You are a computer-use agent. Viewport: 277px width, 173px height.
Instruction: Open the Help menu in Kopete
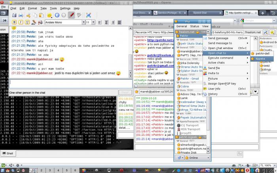pos(76,8)
